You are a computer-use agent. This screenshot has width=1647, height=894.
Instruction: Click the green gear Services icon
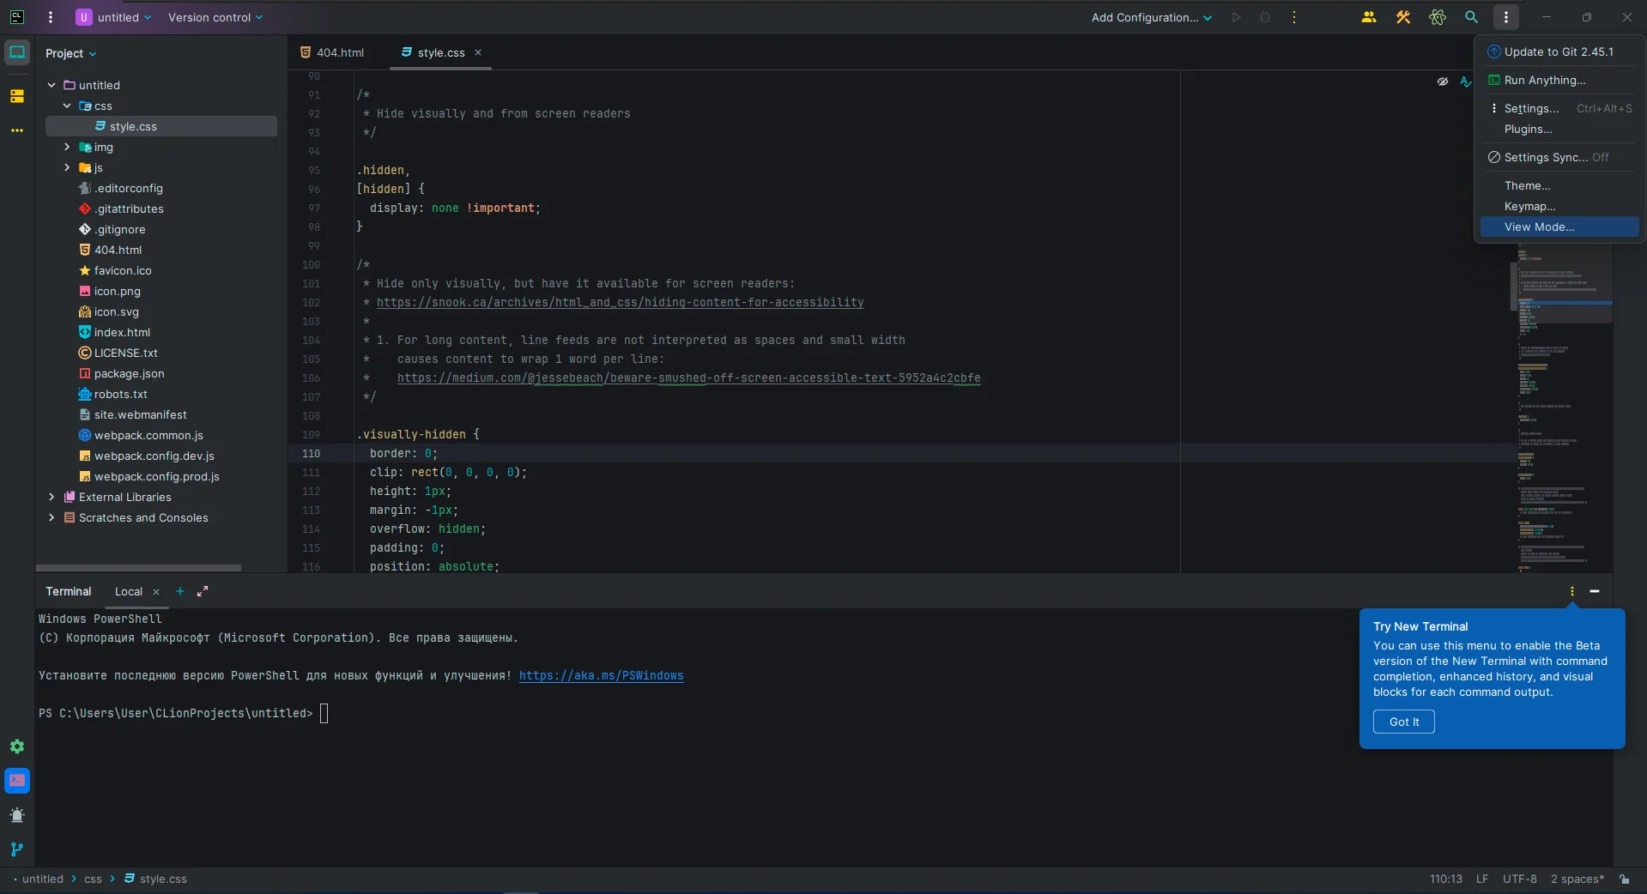point(17,746)
